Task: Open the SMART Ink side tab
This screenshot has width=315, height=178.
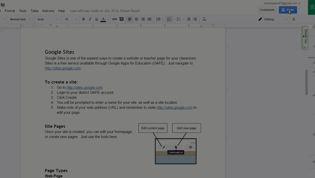Action: [305, 38]
